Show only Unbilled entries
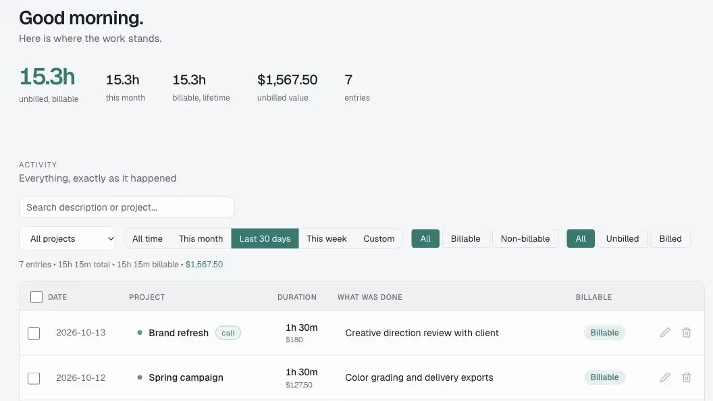The width and height of the screenshot is (713, 401). pos(623,239)
